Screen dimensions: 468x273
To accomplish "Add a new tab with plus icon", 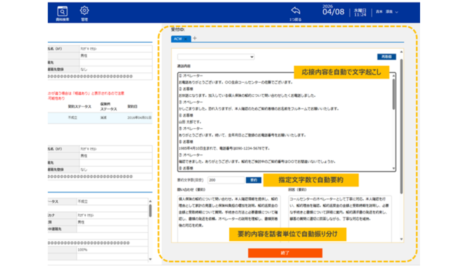I will pyautogui.click(x=195, y=38).
